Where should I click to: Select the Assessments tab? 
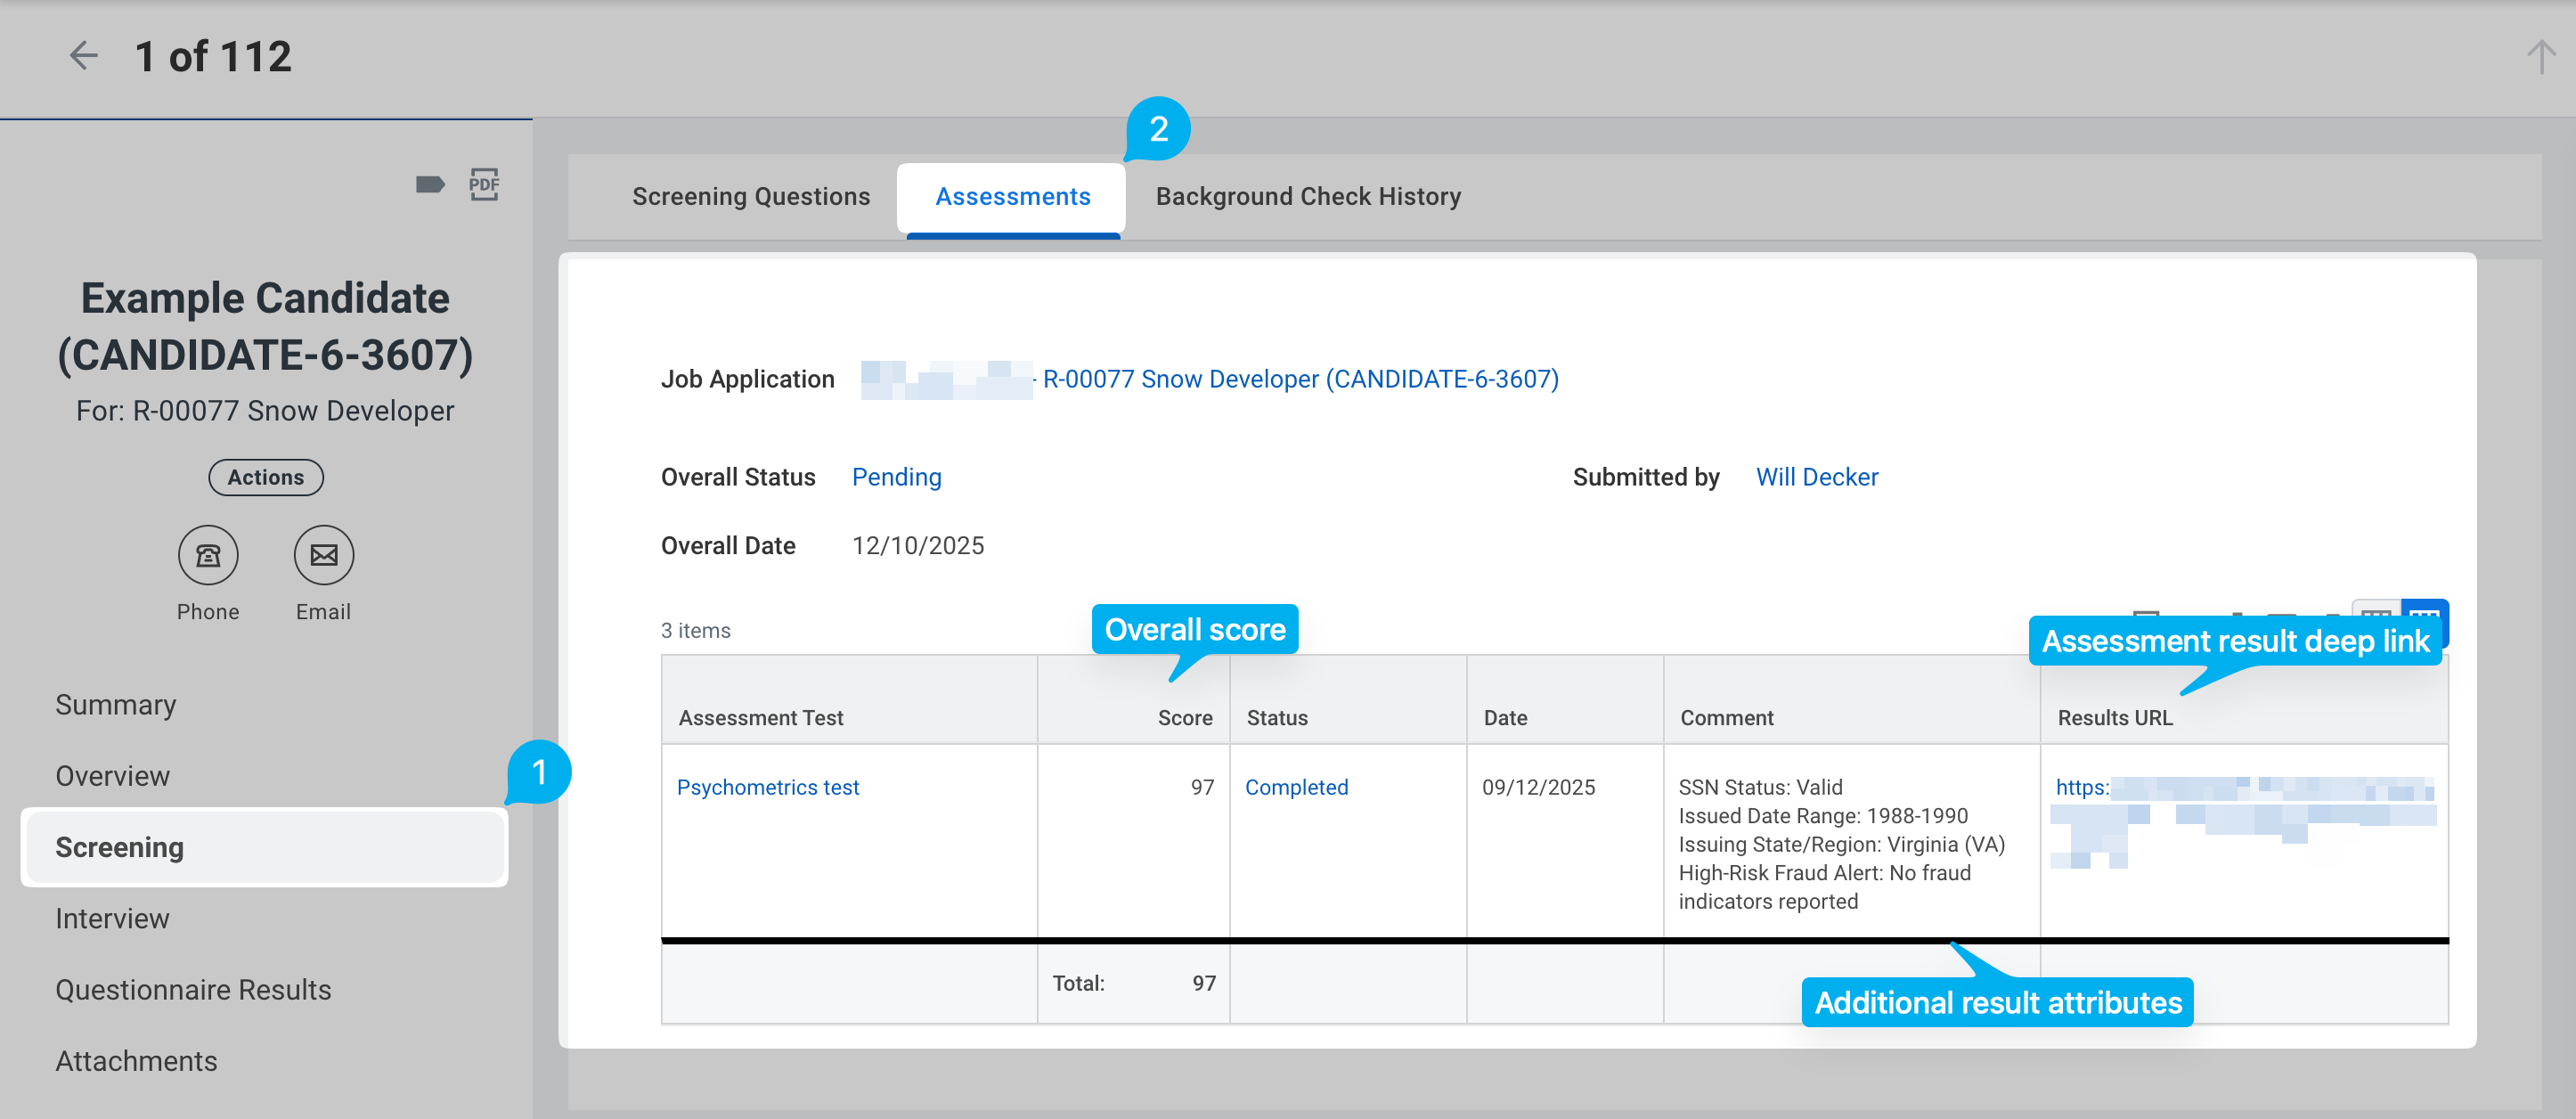pyautogui.click(x=1012, y=197)
